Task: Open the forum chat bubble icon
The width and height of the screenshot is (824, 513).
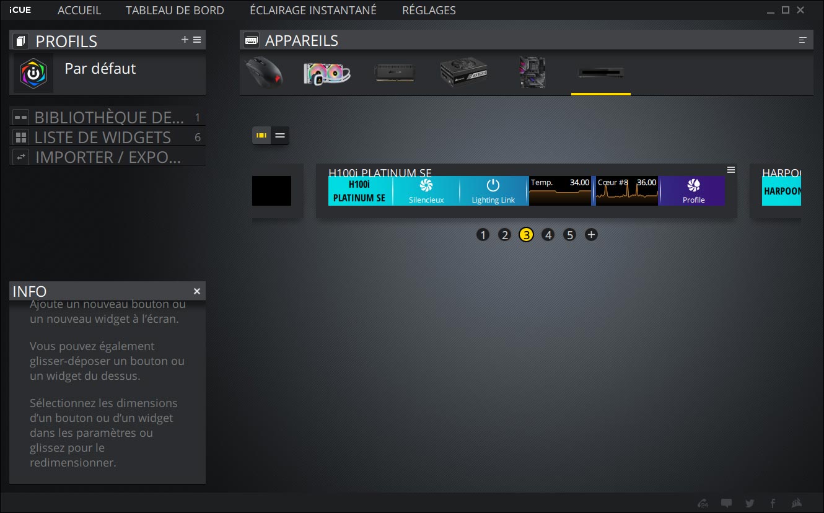Action: 727,503
